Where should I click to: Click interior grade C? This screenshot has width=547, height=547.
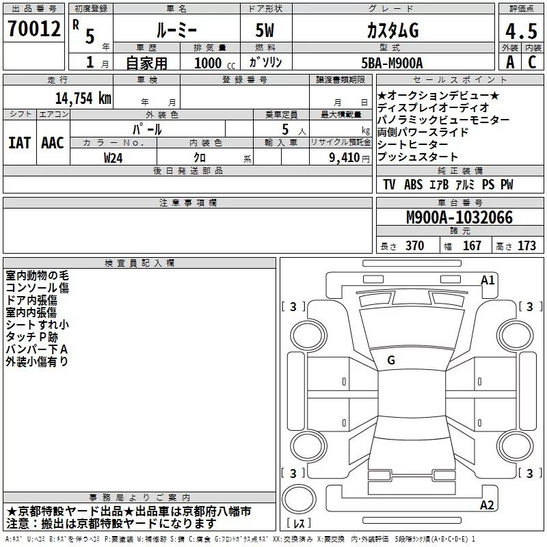point(532,62)
